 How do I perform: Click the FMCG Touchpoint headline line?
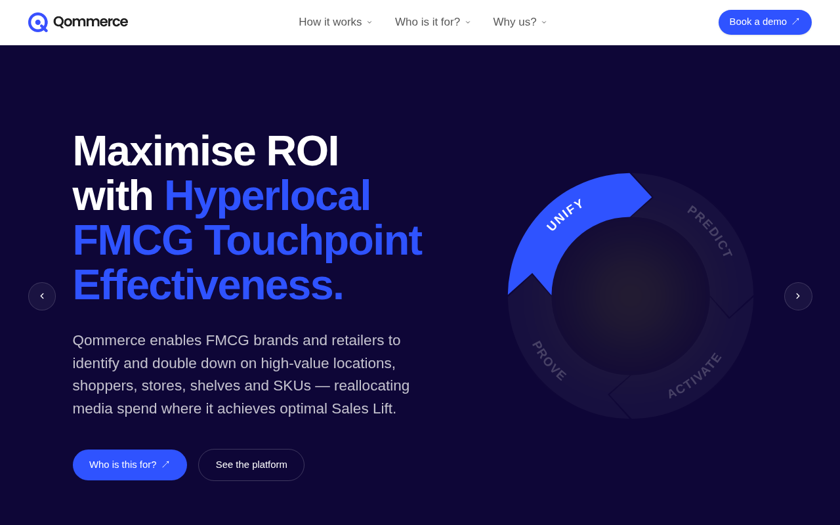pos(247,240)
